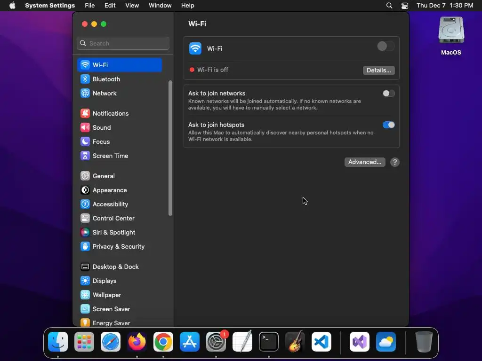
Task: Open Network settings in the sidebar
Action: pyautogui.click(x=120, y=93)
